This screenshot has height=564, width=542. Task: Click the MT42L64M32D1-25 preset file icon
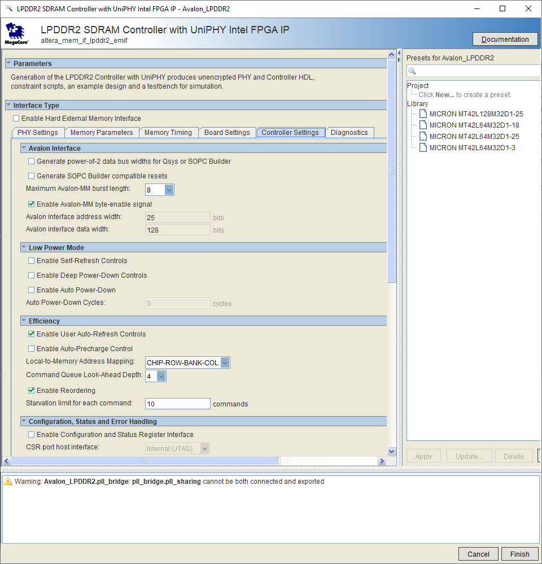423,136
